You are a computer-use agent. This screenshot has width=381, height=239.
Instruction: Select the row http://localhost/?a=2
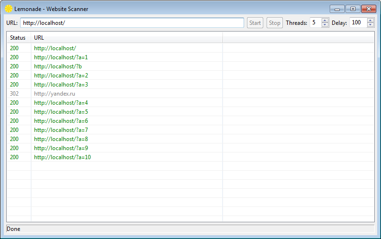click(x=190, y=76)
